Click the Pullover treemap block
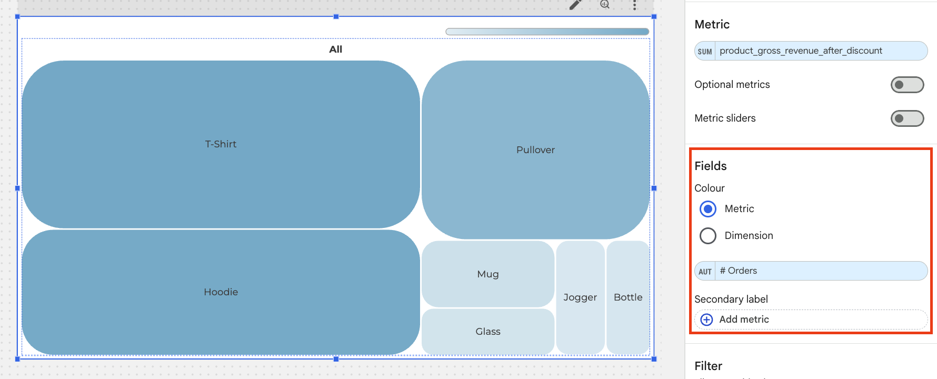This screenshot has width=937, height=379. click(x=535, y=150)
